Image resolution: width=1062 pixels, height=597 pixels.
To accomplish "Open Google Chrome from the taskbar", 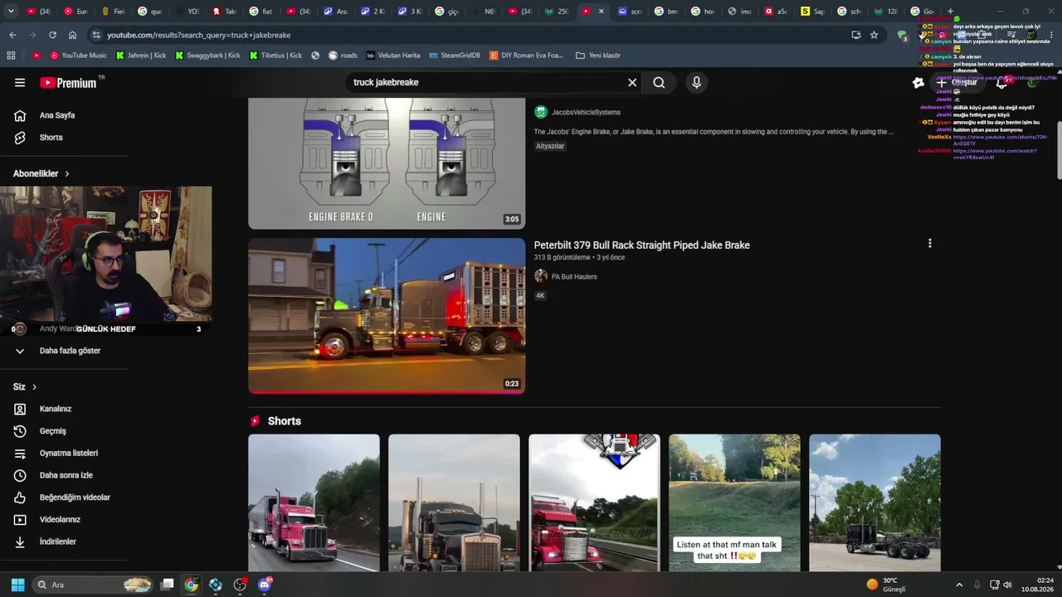I will [x=191, y=585].
